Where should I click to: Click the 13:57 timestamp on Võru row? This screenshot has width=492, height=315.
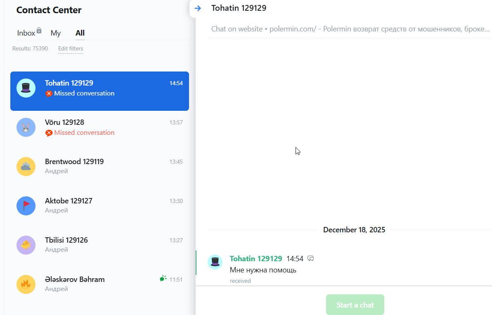[x=176, y=123]
